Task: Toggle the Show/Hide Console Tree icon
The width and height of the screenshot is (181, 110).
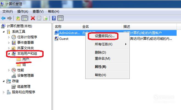Action: point(25,18)
